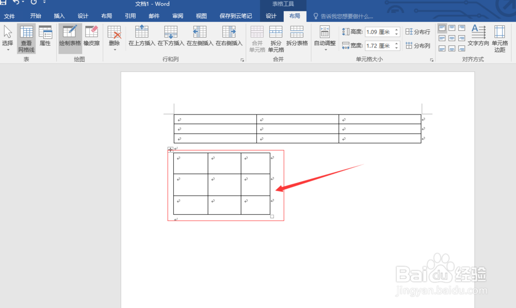
Task: Click the column width input field
Action: pyautogui.click(x=379, y=46)
